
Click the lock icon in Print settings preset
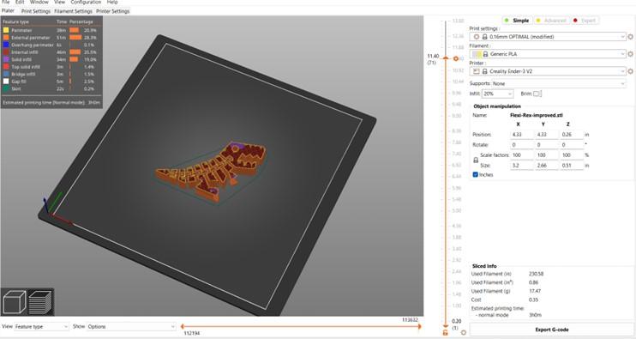point(484,37)
